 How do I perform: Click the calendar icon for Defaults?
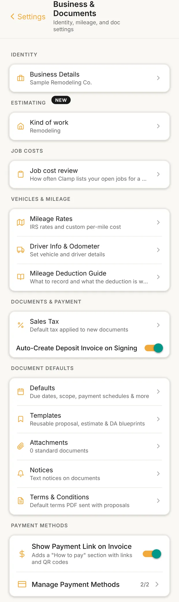[x=21, y=392]
